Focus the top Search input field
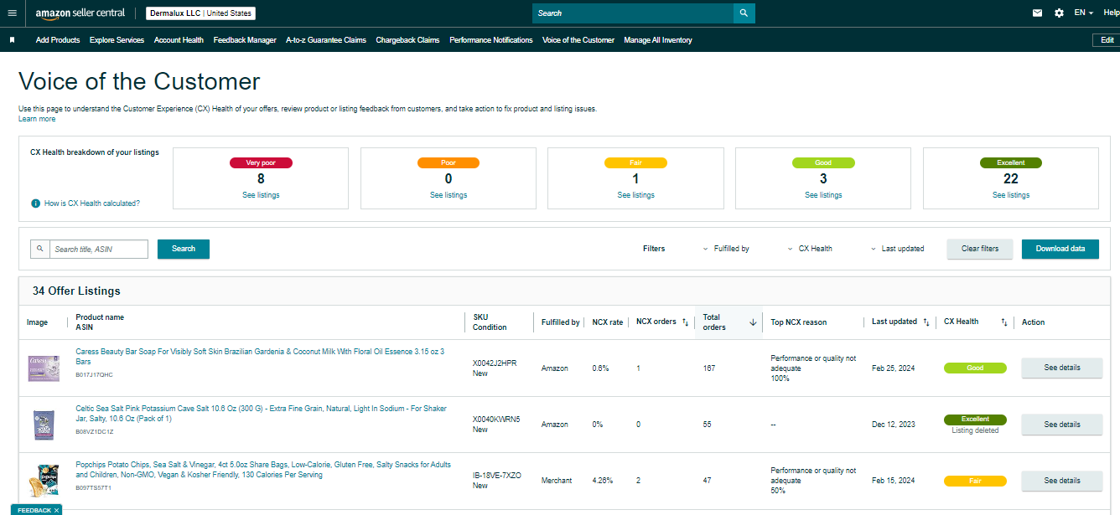 point(633,13)
